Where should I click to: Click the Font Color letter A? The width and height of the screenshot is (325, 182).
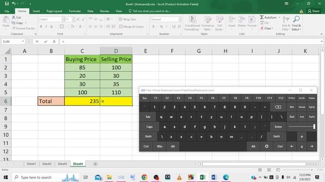(80, 26)
